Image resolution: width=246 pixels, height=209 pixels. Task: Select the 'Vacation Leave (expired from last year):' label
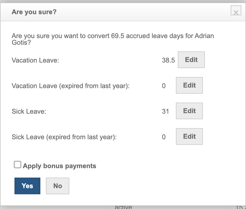point(71,86)
